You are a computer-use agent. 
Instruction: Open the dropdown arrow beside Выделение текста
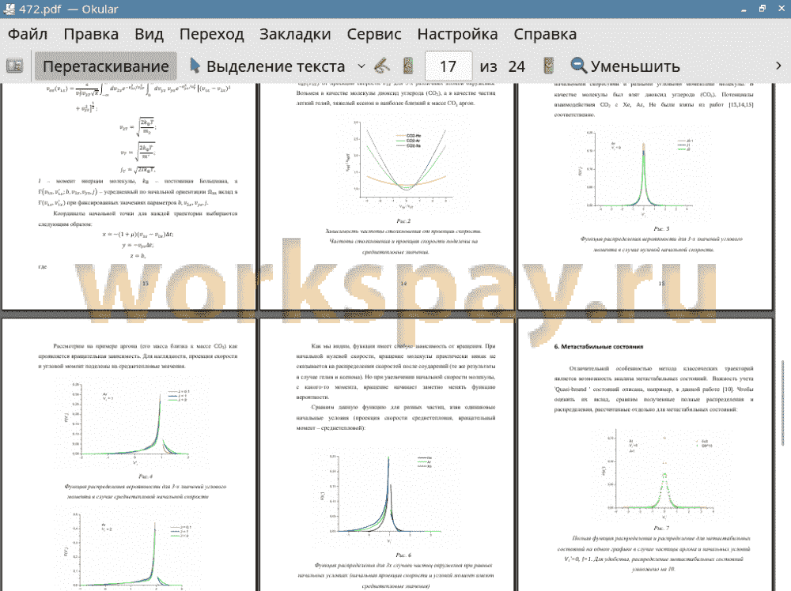361,66
